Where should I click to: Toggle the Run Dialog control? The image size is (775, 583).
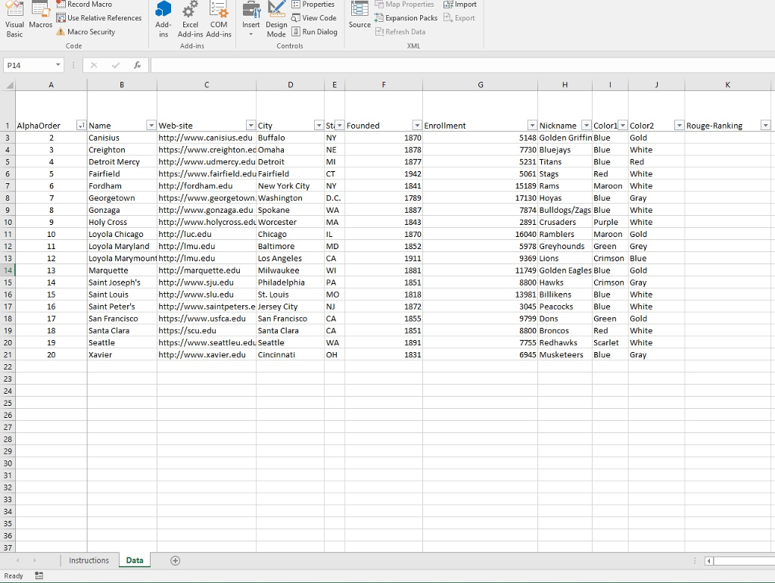coord(315,32)
